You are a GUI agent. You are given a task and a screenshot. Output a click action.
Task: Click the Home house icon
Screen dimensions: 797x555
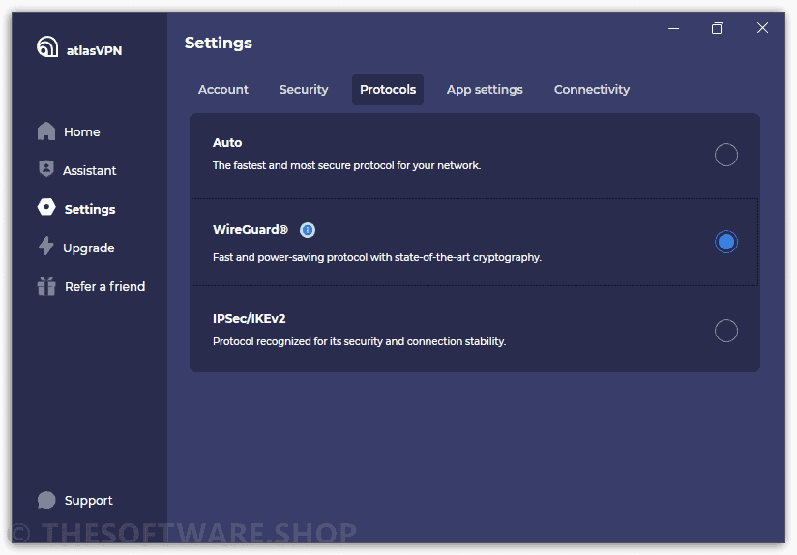coord(46,131)
